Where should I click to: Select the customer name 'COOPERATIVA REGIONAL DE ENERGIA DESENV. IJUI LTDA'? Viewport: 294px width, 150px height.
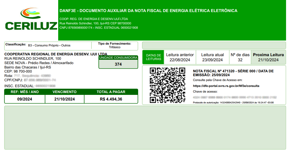tap(56, 54)
